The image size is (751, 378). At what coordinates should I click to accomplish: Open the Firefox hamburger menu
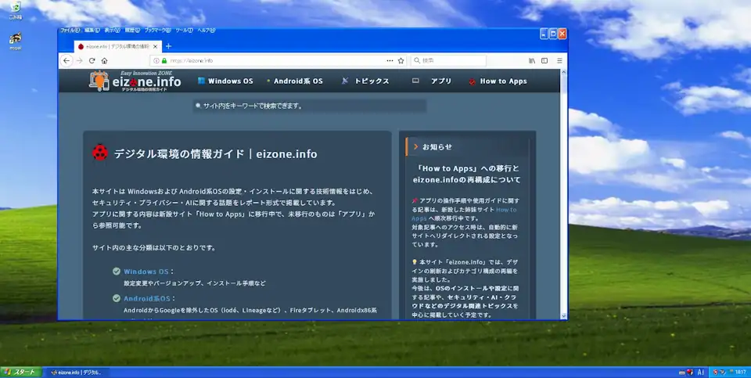point(559,61)
